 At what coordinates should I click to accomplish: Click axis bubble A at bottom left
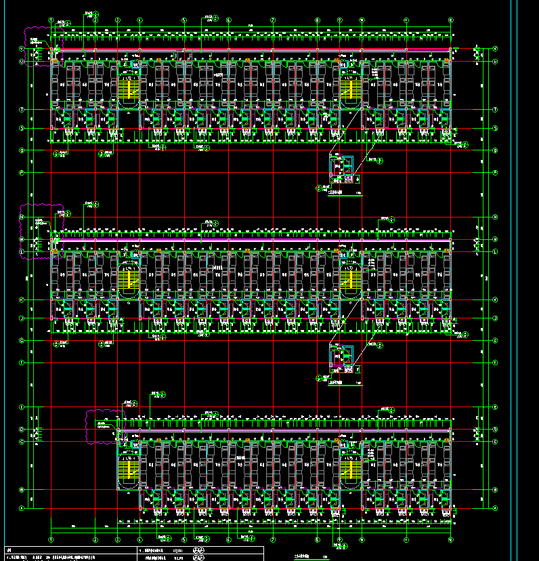tap(22, 508)
